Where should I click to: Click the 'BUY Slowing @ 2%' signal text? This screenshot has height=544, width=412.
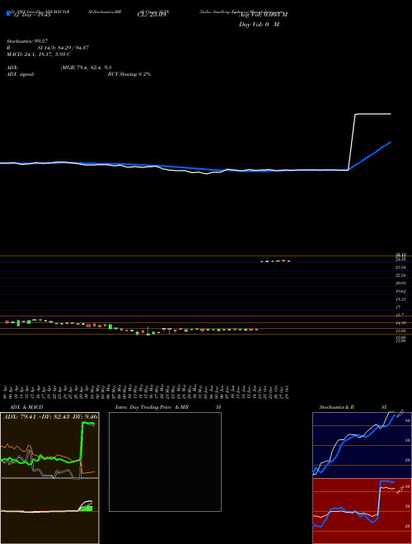(129, 74)
